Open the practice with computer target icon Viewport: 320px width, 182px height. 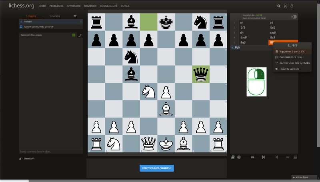[x=239, y=157]
